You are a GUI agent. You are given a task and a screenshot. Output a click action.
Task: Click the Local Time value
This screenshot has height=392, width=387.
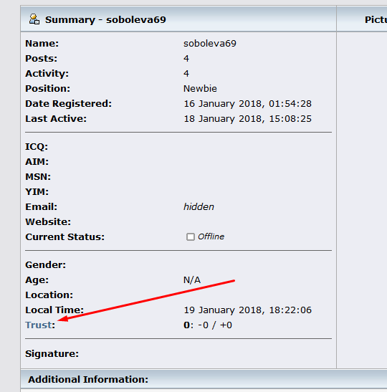(x=247, y=310)
